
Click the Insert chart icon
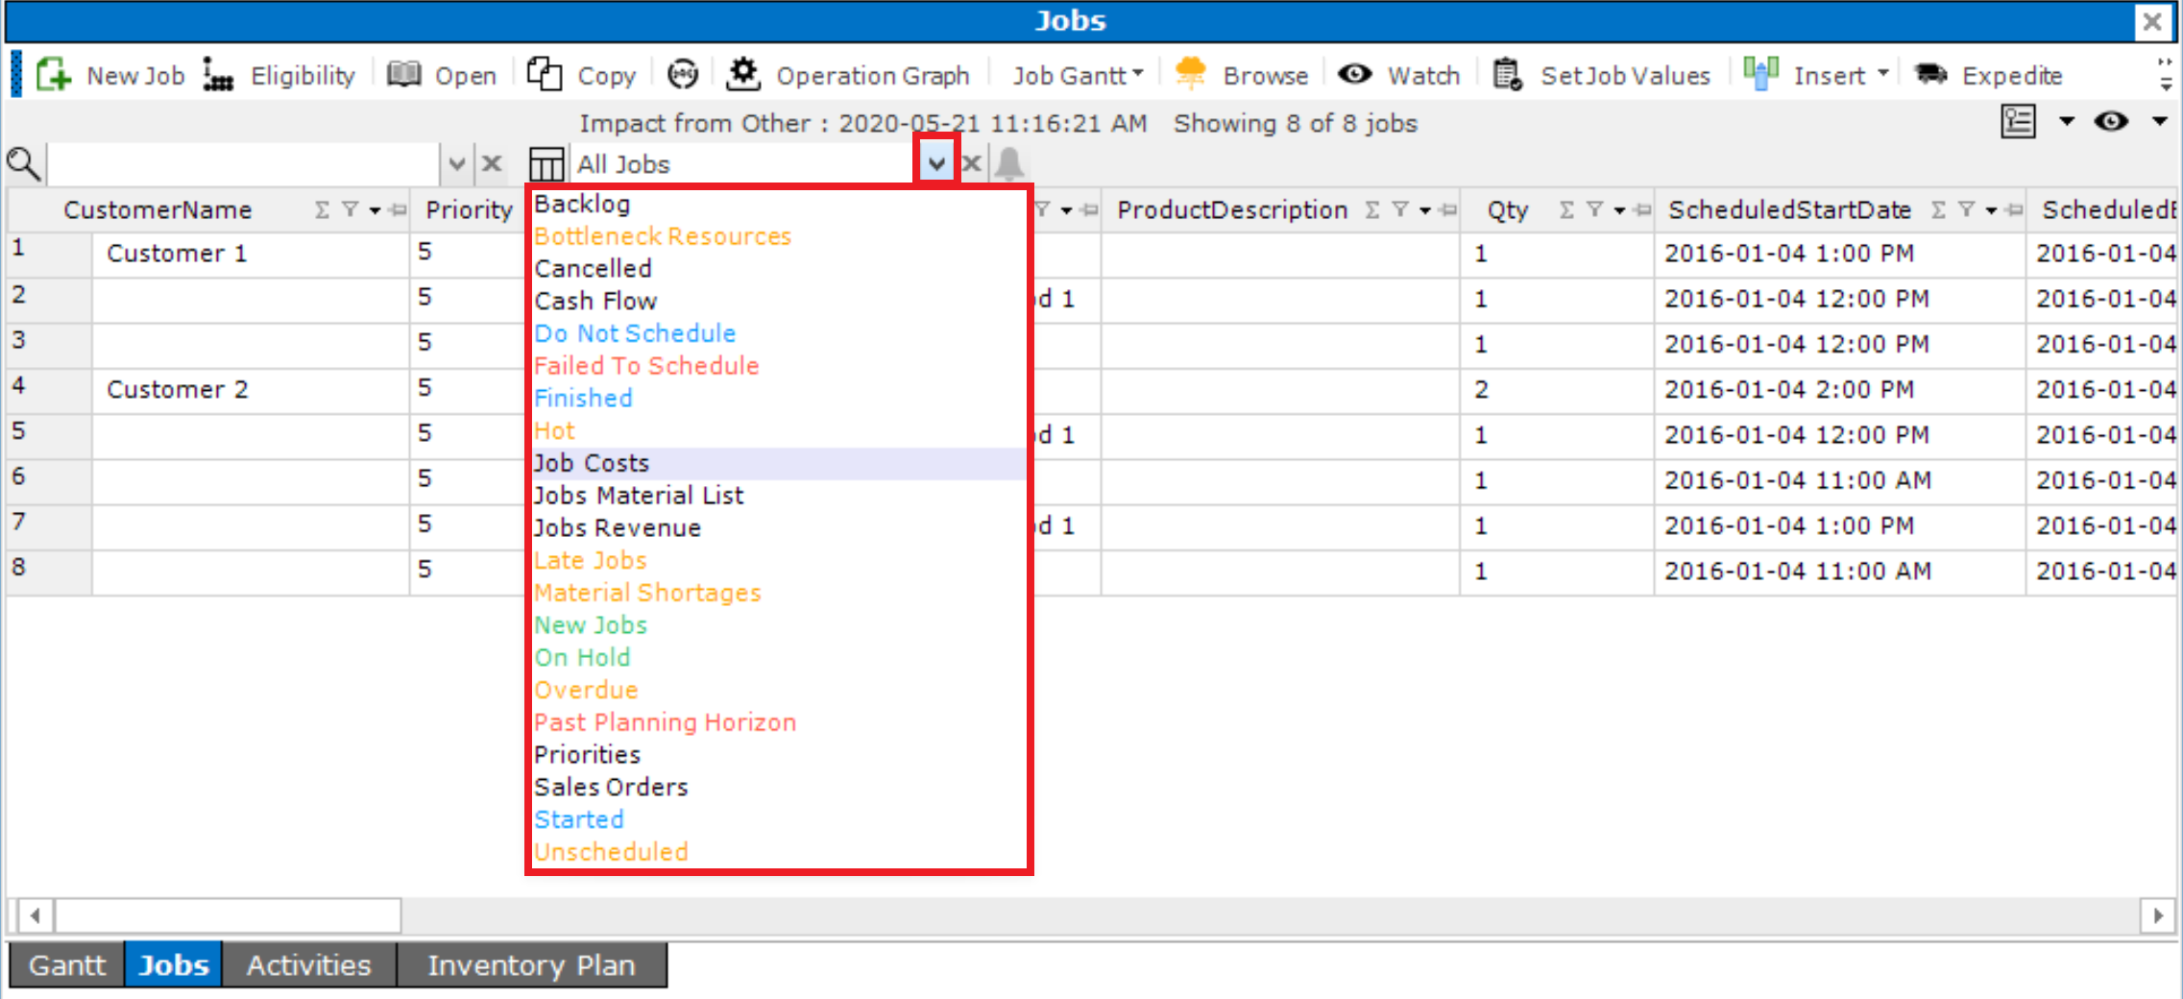click(1761, 74)
